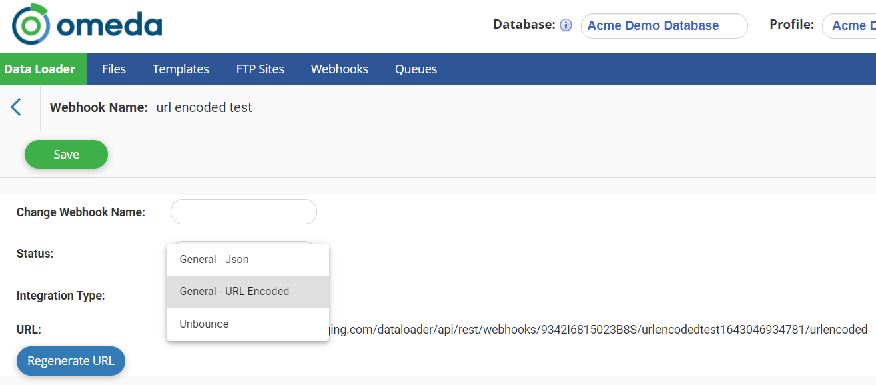876x385 pixels.
Task: Switch to the Files tab
Action: (x=114, y=69)
